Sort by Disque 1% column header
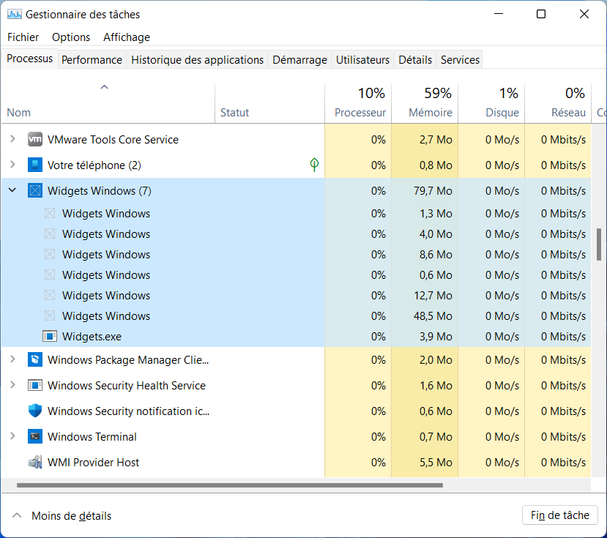 click(x=491, y=103)
